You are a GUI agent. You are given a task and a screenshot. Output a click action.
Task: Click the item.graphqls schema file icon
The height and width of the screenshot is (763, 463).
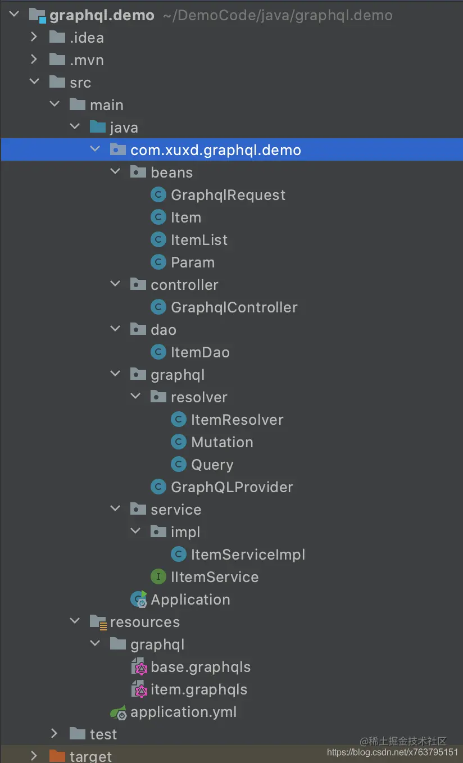[140, 689]
